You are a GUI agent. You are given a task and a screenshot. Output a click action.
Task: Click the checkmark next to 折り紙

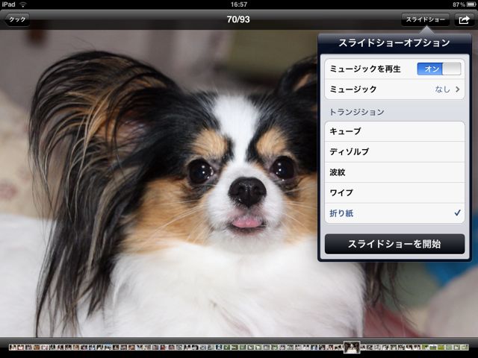pos(457,213)
